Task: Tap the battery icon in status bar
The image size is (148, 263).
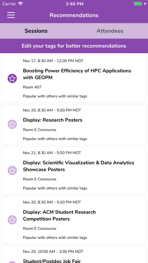Action: pos(138,4)
